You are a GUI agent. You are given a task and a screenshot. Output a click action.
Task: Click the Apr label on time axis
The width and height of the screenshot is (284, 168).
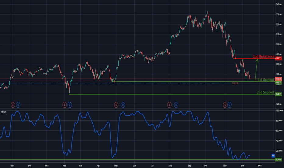[98, 166]
